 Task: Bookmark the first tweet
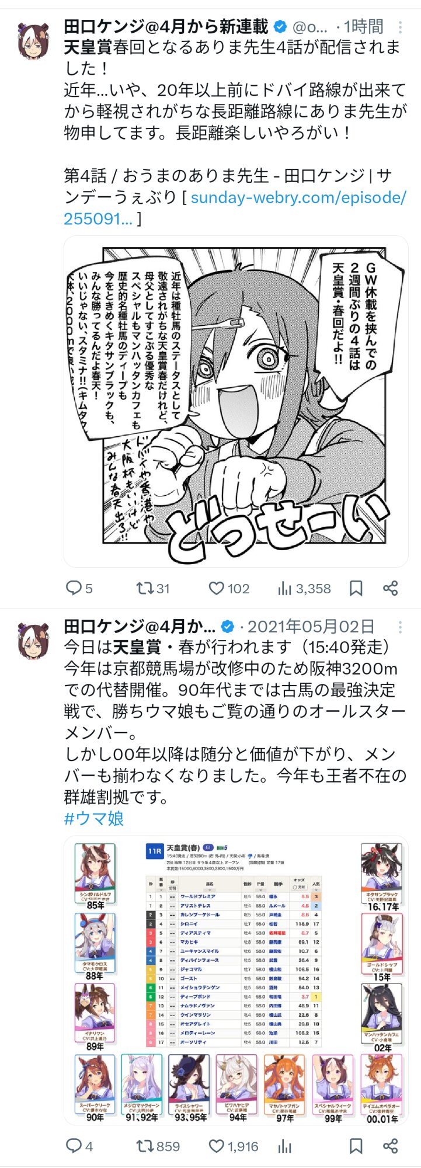tap(356, 588)
